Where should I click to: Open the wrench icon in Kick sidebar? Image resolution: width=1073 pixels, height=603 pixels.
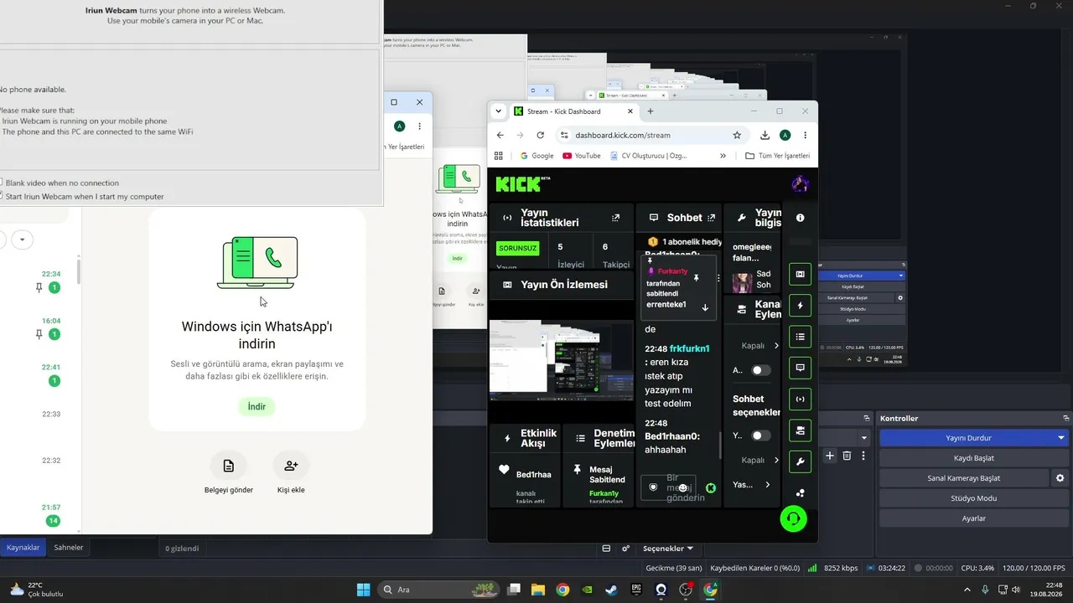click(800, 461)
